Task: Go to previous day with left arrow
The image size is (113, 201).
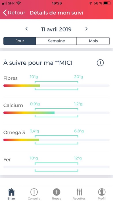Action: pos(27,29)
